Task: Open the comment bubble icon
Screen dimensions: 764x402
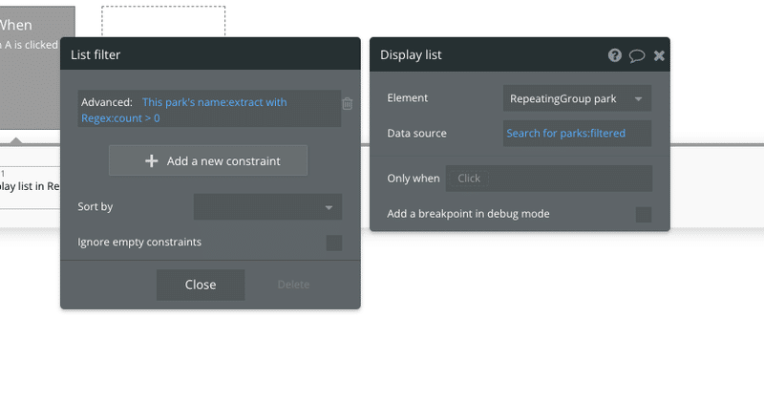Action: (637, 55)
